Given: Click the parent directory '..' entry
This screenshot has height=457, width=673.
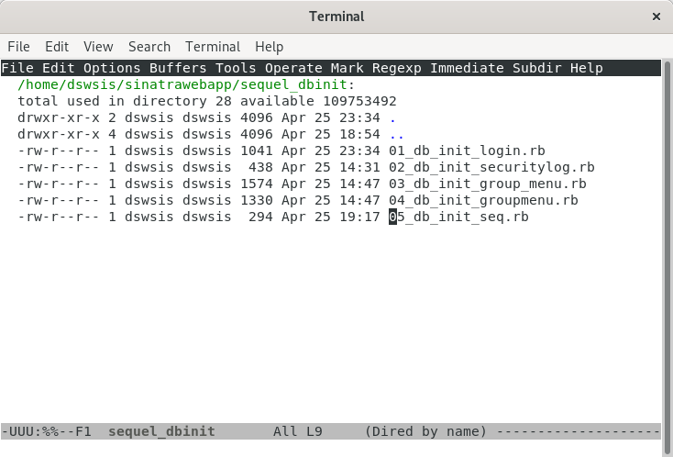Looking at the screenshot, I should tap(397, 134).
